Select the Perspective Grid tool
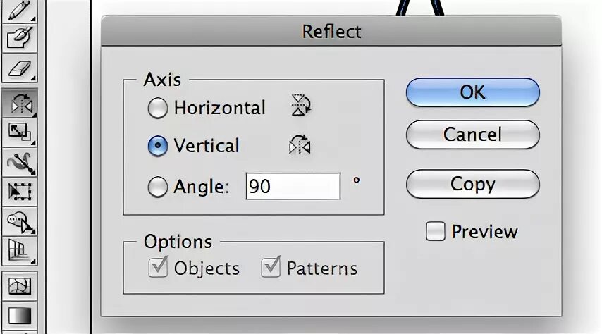Viewport: 602px width, 334px height. pyautogui.click(x=19, y=249)
